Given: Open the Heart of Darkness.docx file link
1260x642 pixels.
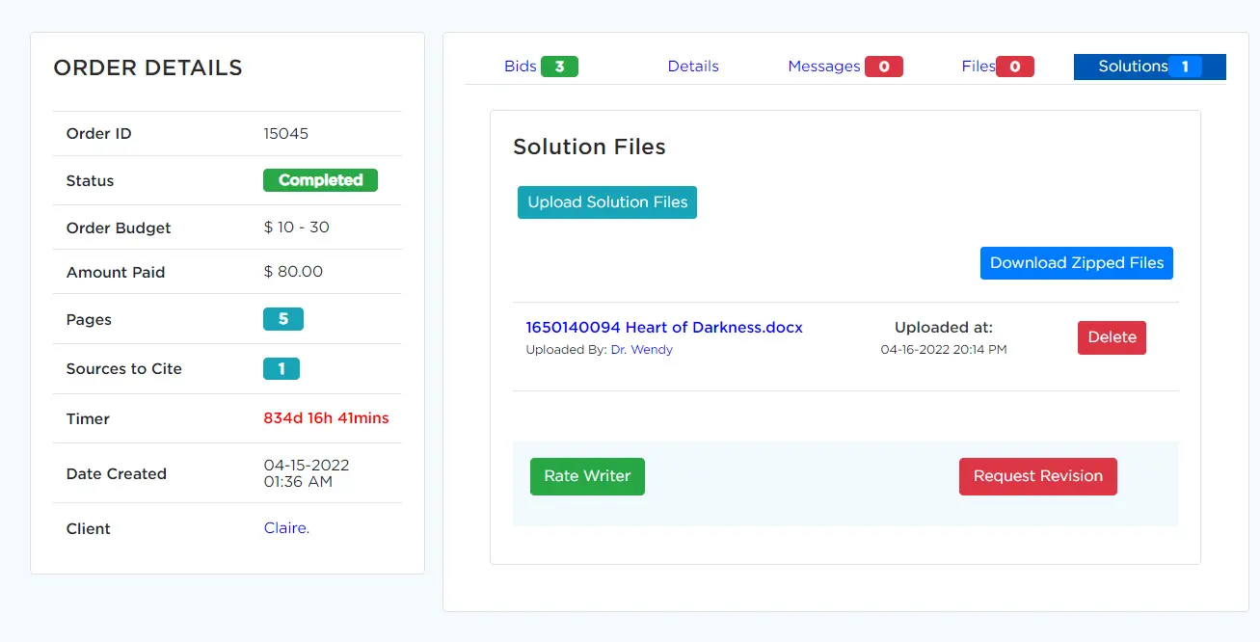Looking at the screenshot, I should (663, 328).
